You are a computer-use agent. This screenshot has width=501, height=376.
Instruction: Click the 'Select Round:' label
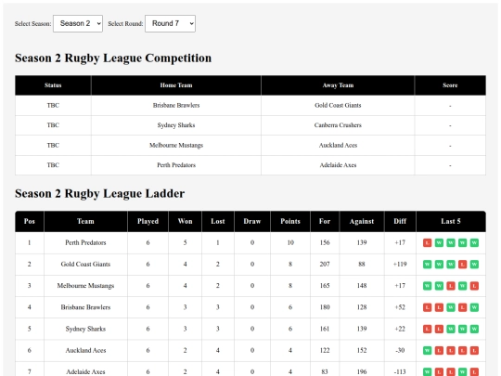click(125, 23)
